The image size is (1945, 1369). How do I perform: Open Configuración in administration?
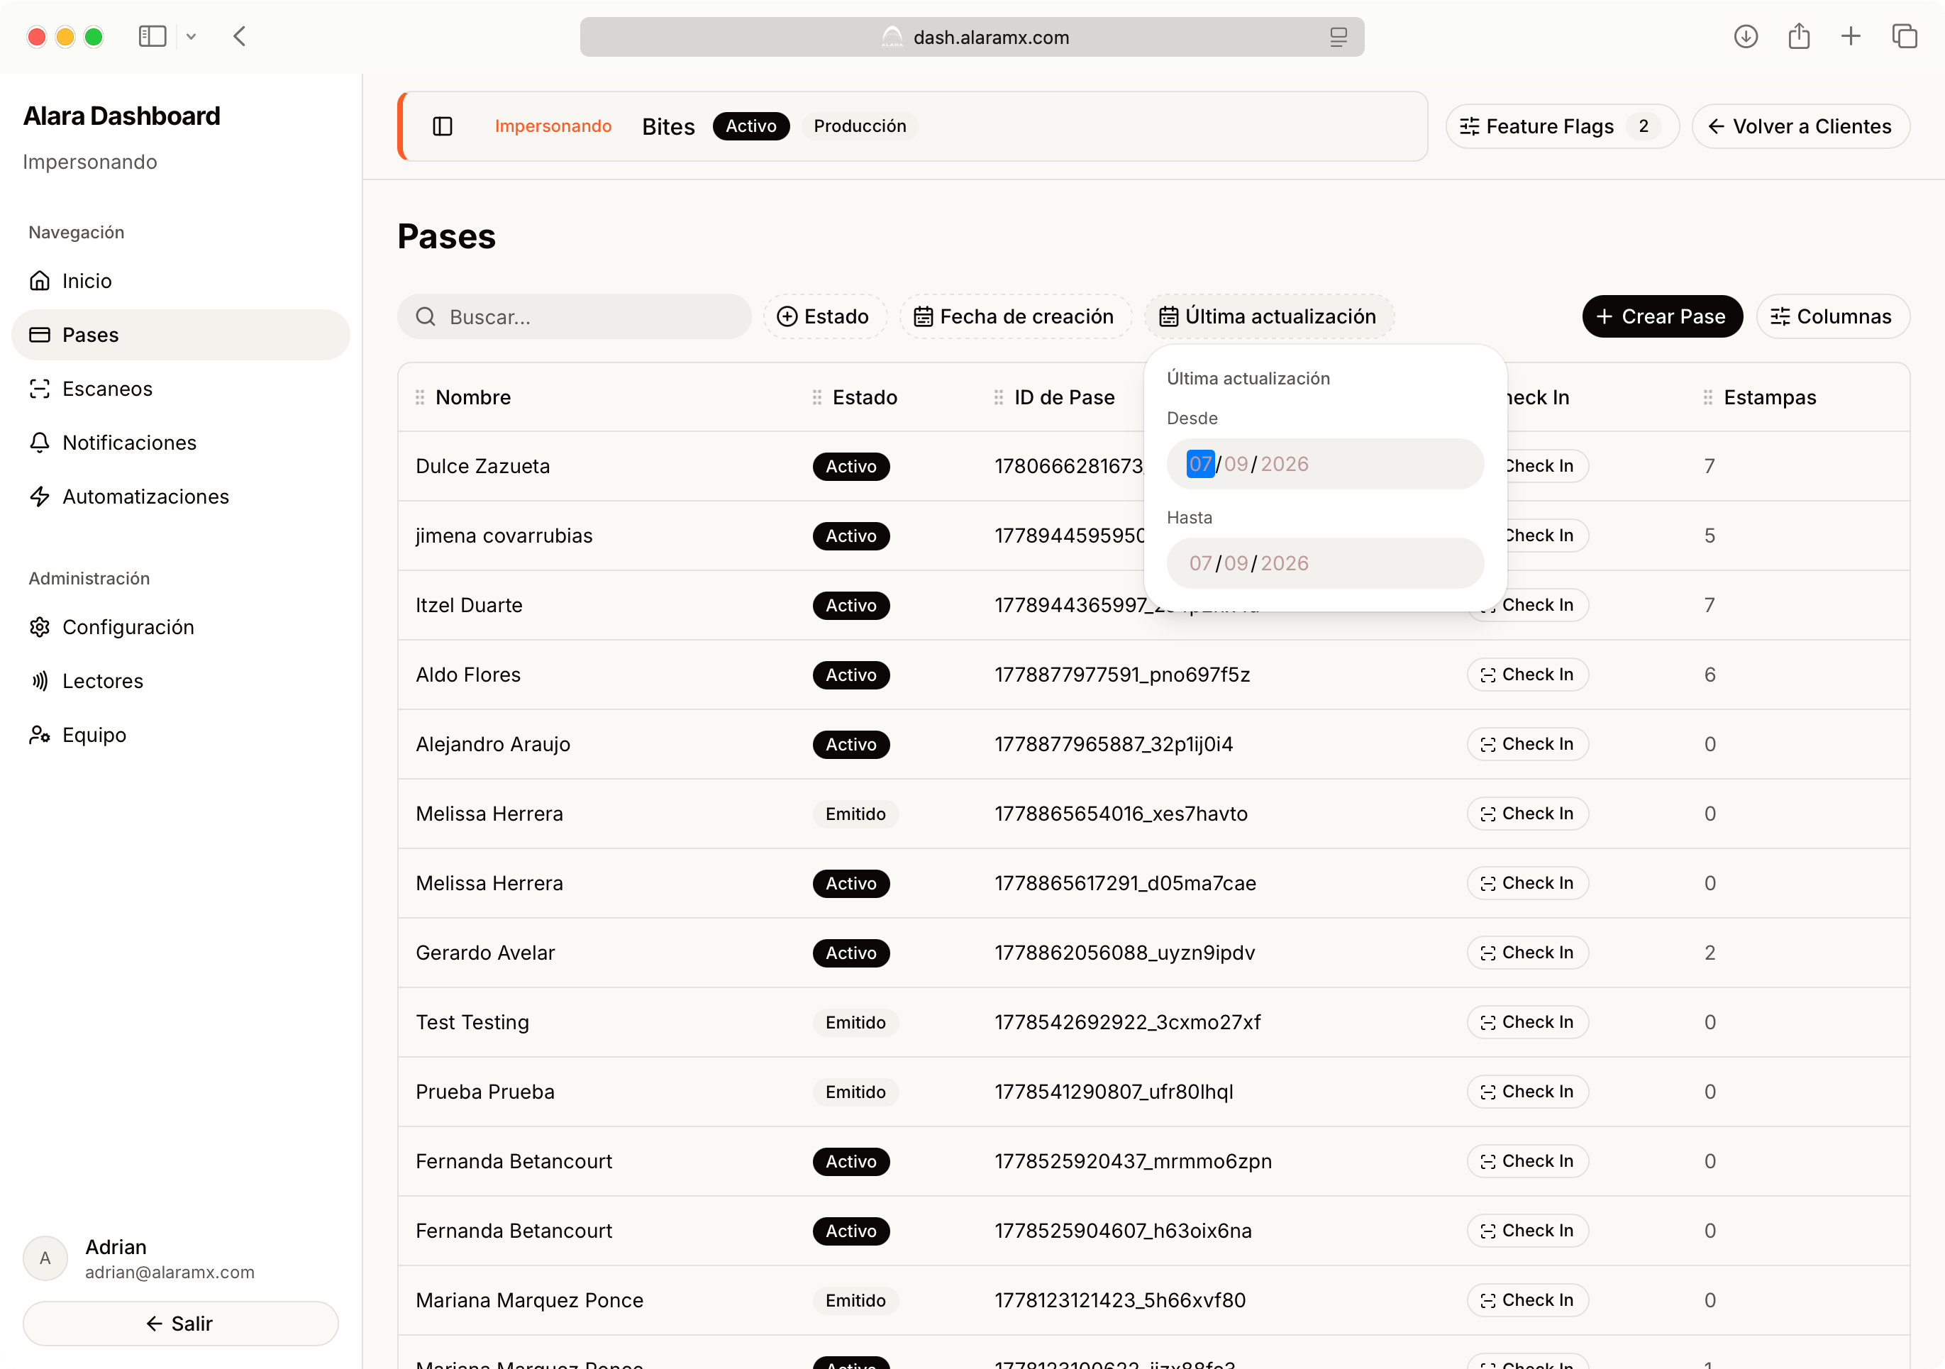(x=180, y=627)
